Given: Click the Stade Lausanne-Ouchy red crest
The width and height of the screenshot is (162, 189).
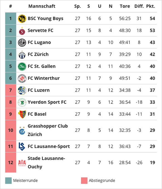Looking at the screenshot, I should pos(22,163).
